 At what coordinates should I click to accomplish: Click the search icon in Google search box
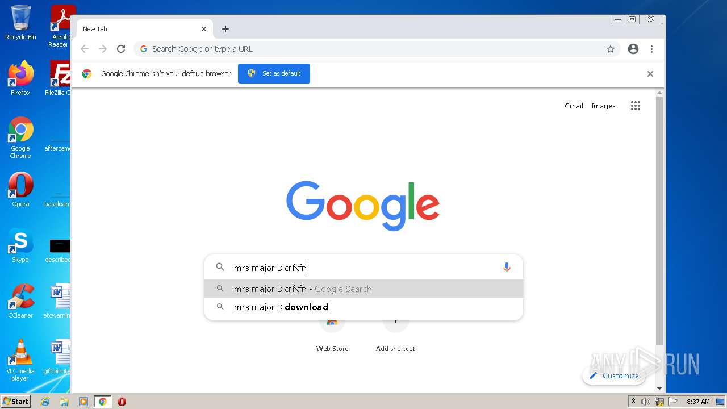[220, 267]
